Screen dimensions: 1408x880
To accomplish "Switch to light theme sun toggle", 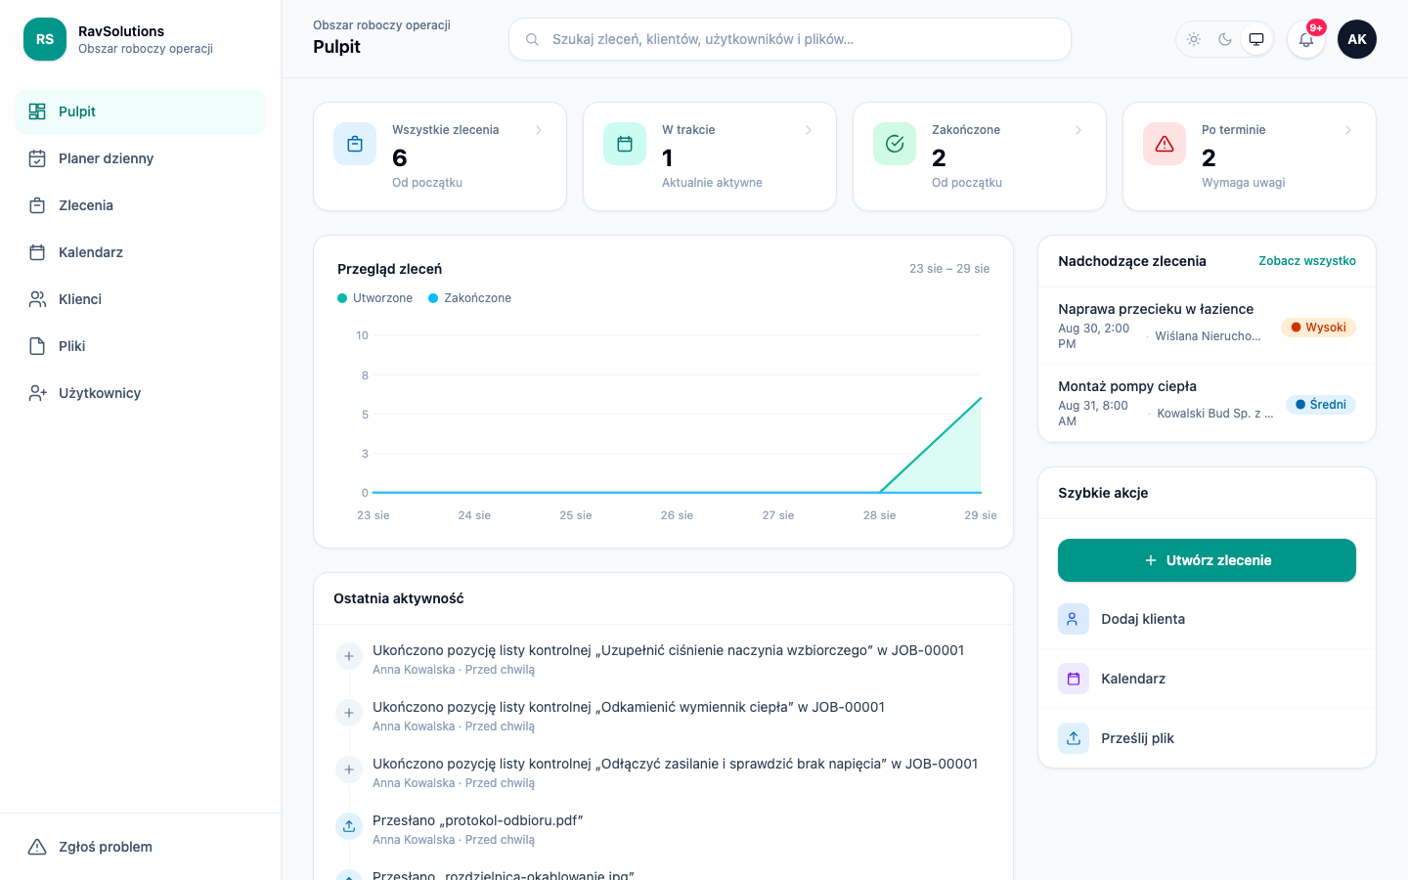I will (x=1194, y=39).
